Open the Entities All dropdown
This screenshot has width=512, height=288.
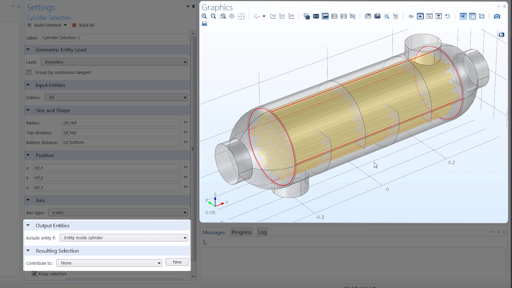coord(116,98)
